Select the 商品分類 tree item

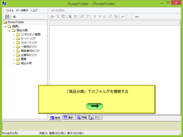click(x=22, y=30)
